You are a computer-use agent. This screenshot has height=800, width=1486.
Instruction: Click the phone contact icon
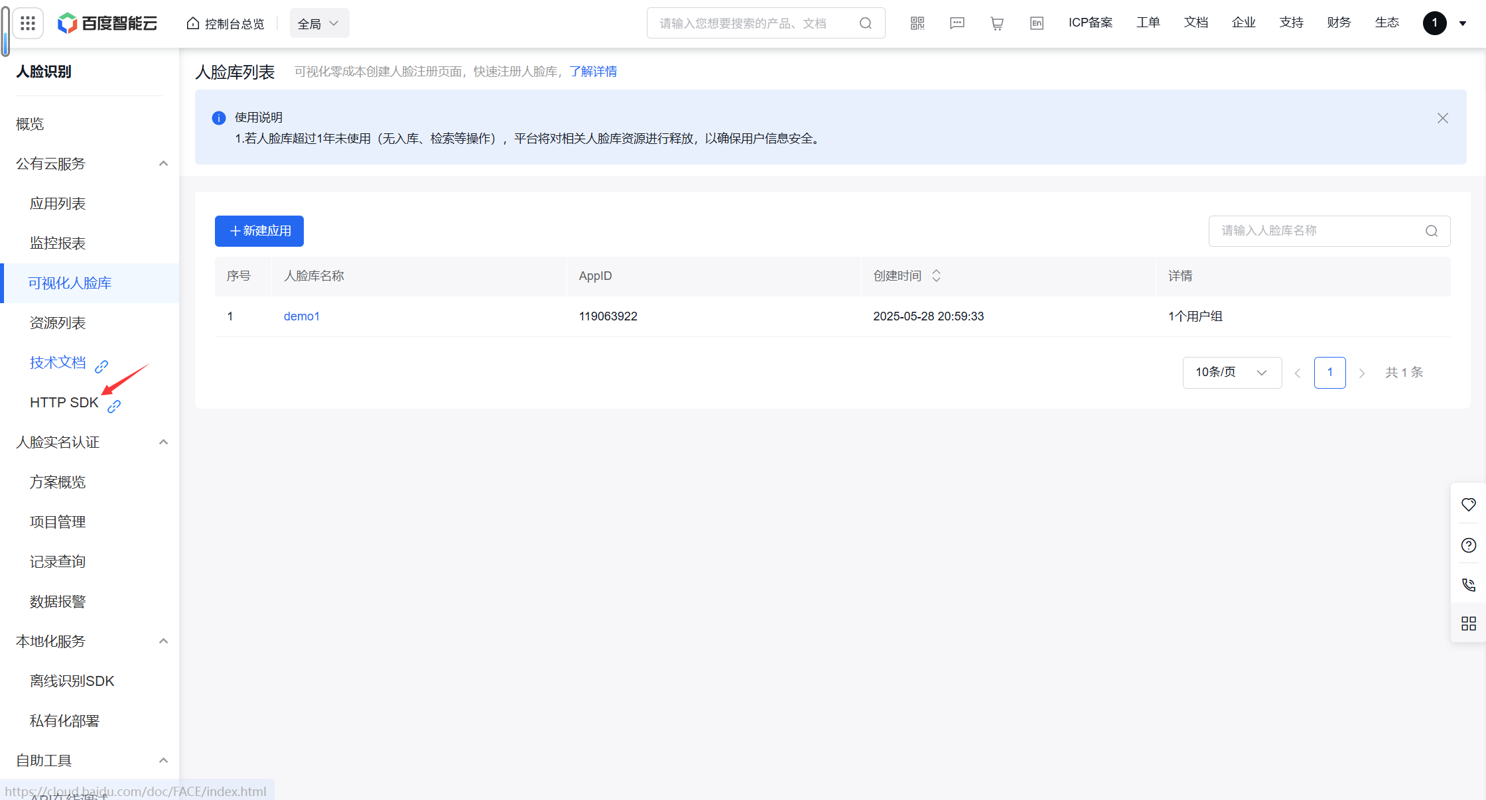(1468, 584)
